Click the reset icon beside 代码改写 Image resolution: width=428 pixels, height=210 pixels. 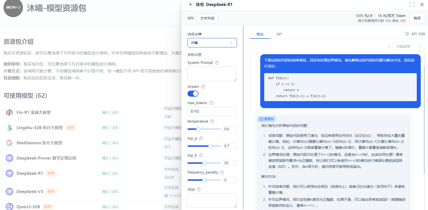389,46
